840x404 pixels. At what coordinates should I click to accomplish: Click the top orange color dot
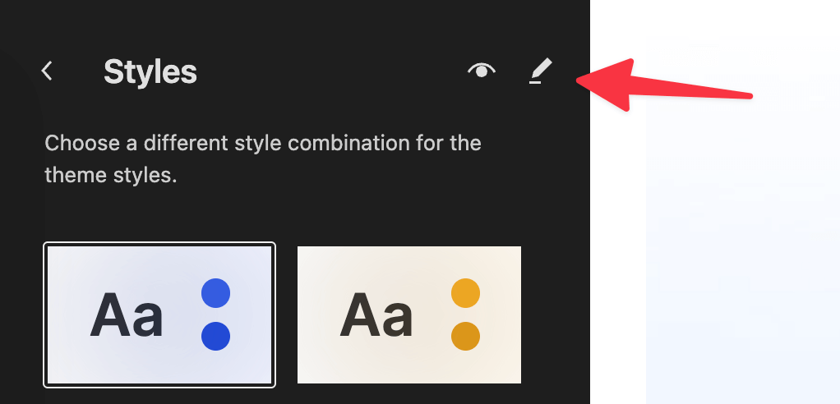(465, 293)
